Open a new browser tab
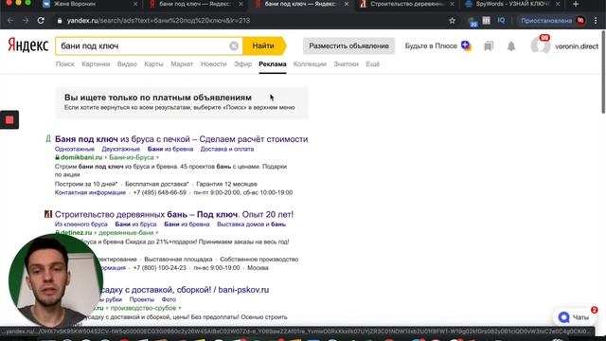This screenshot has height=341, width=606. pyautogui.click(x=576, y=4)
